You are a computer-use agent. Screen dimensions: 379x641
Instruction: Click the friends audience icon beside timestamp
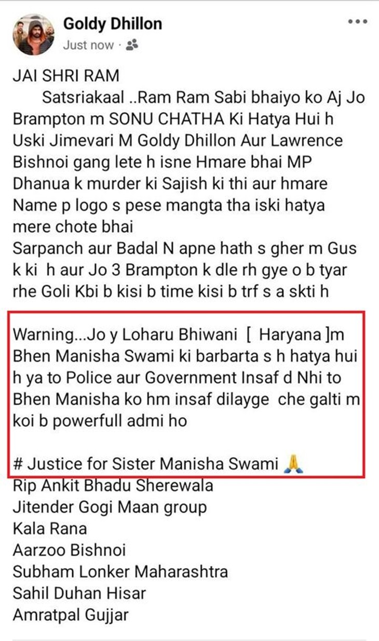point(131,46)
